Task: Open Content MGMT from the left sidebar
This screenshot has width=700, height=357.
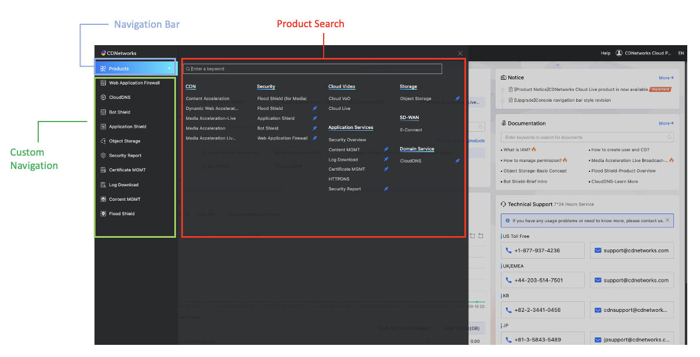Action: pyautogui.click(x=124, y=199)
